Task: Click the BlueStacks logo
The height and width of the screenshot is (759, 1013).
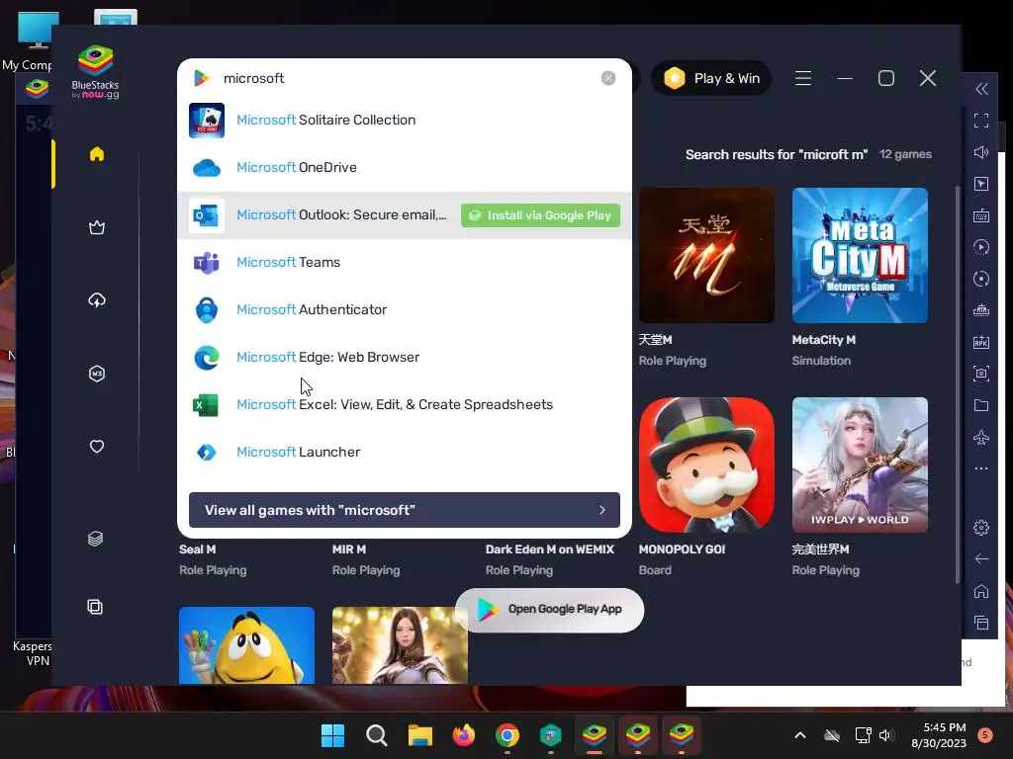Action: [x=96, y=71]
